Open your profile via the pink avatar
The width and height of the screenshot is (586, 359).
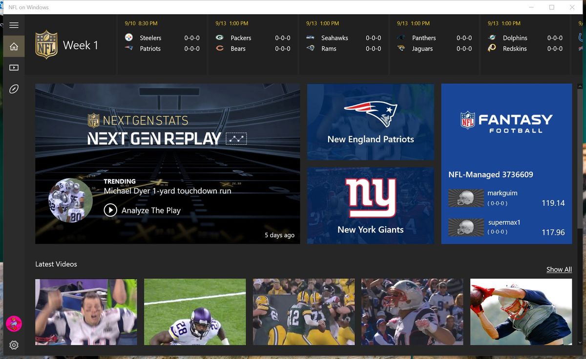(14, 323)
